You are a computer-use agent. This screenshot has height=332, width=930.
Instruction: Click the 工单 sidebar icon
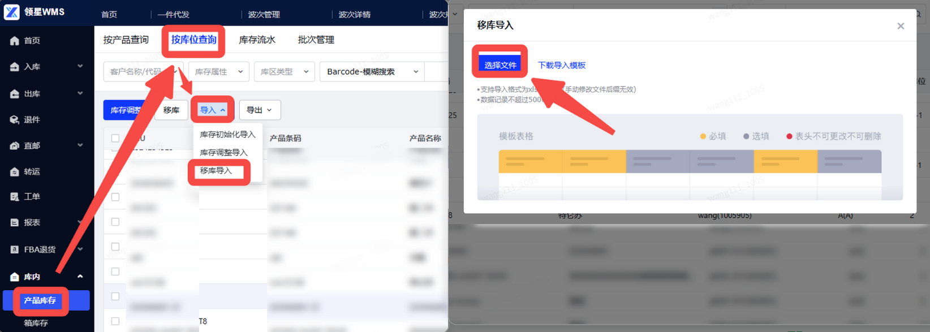point(15,197)
